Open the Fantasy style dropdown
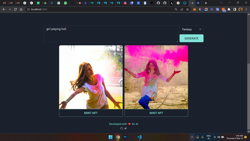The width and height of the screenshot is (250, 141). tap(191, 29)
